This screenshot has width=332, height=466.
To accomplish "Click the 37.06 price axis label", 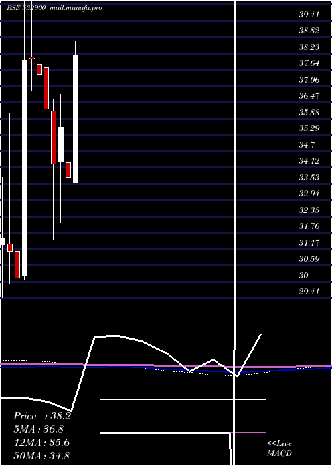I will pos(309,80).
